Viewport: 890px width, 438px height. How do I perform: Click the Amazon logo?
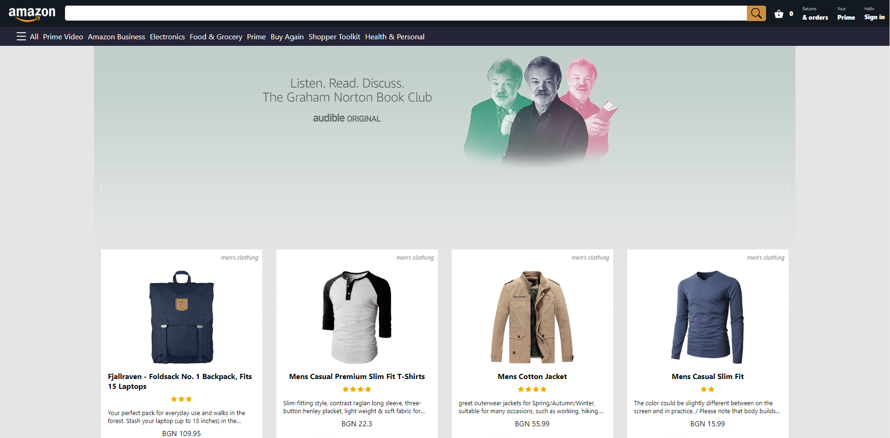coord(32,14)
